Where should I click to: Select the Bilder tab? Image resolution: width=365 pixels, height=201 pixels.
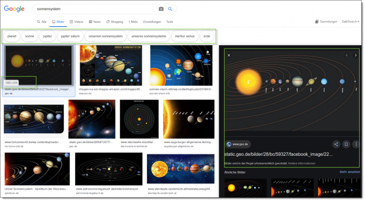pyautogui.click(x=58, y=22)
